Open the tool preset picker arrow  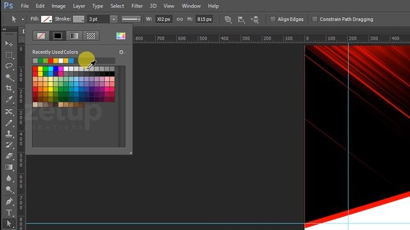pyautogui.click(x=23, y=19)
